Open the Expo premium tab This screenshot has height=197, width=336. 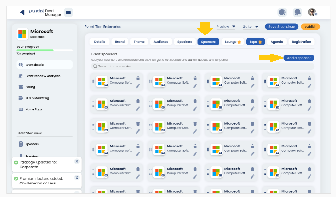click(255, 42)
